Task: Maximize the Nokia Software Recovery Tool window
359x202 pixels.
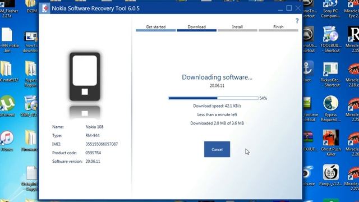Action: pos(289,8)
